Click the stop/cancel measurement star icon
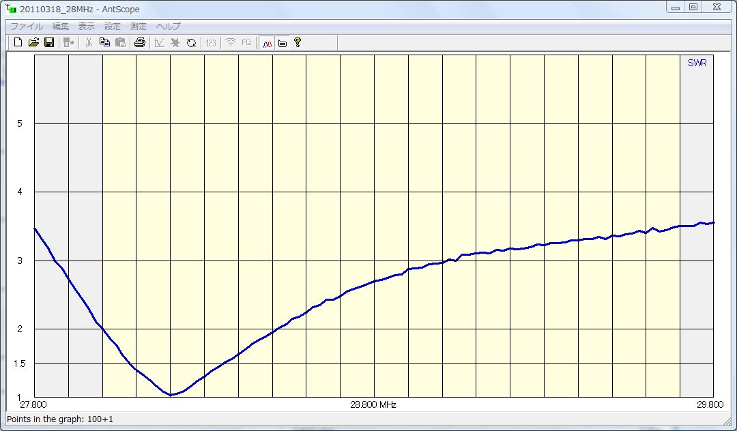Image resolution: width=737 pixels, height=431 pixels. pyautogui.click(x=175, y=43)
